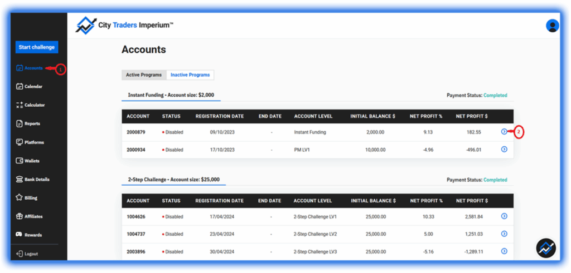
Task: Go to the Bank Details menu label
Action: 37,180
